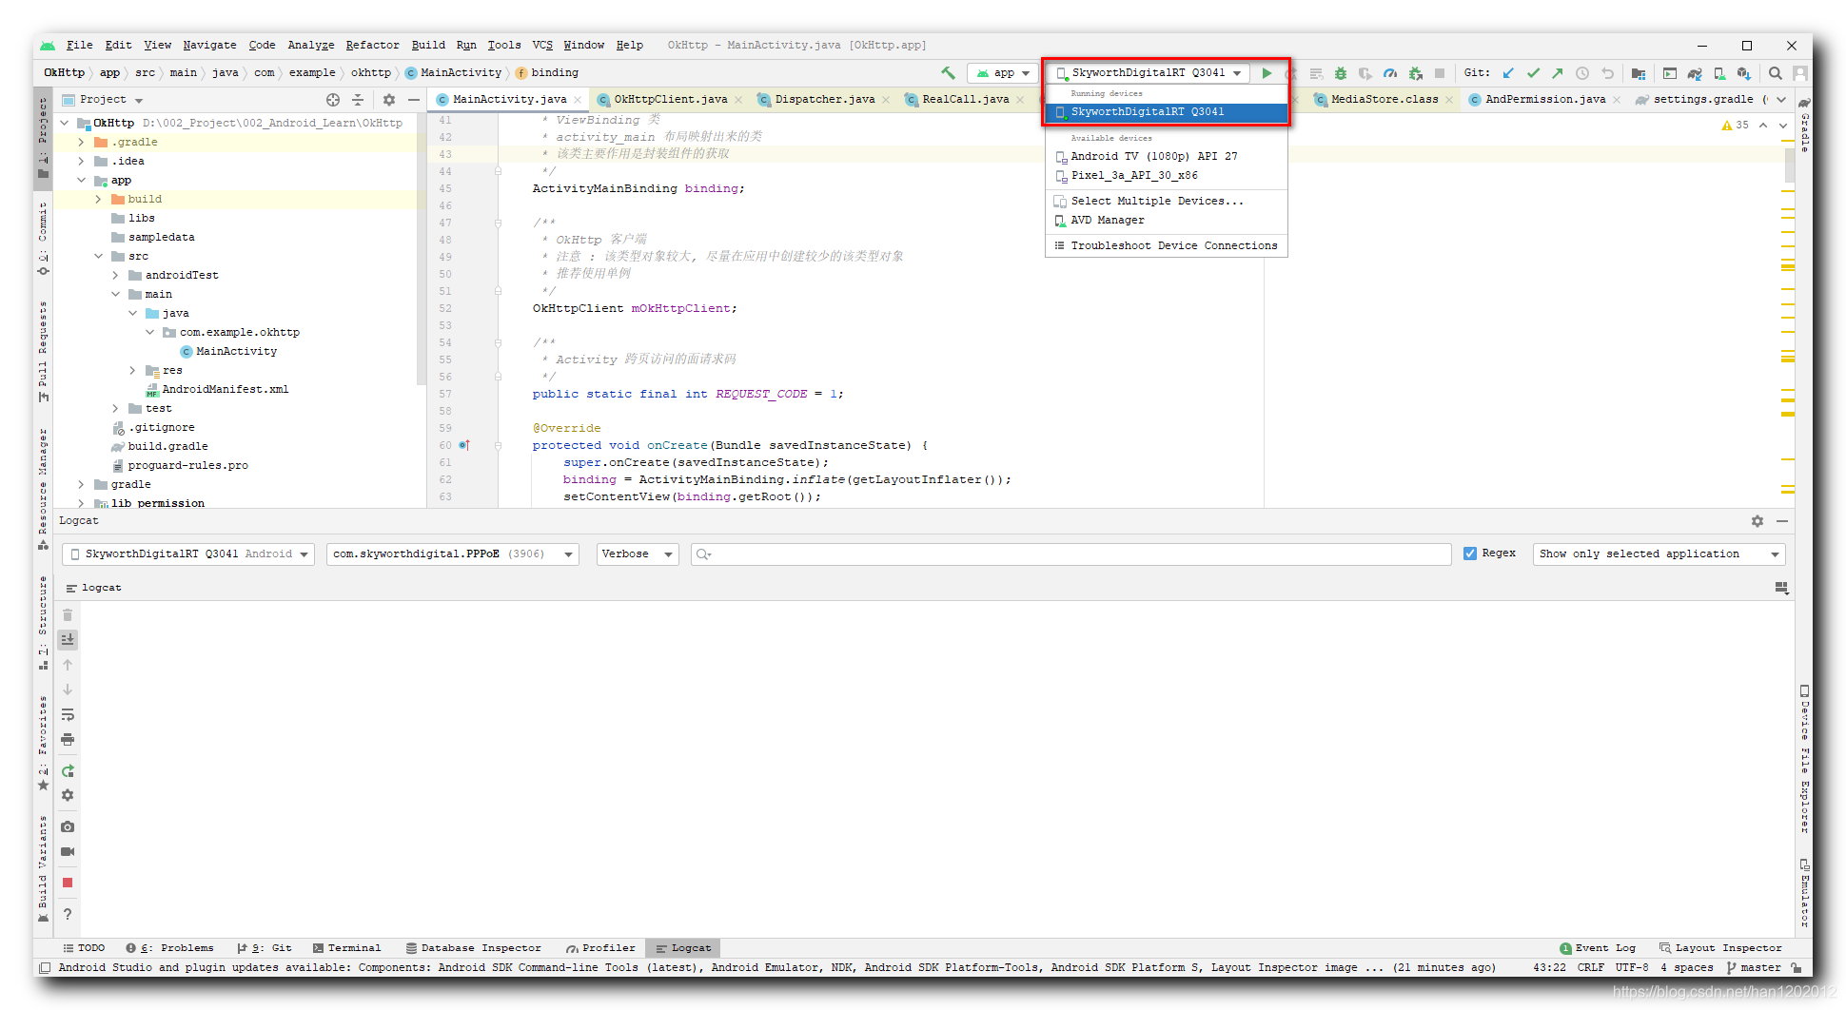Toggle the Regex checkbox in Logcat
This screenshot has width=1846, height=1010.
click(x=1470, y=554)
